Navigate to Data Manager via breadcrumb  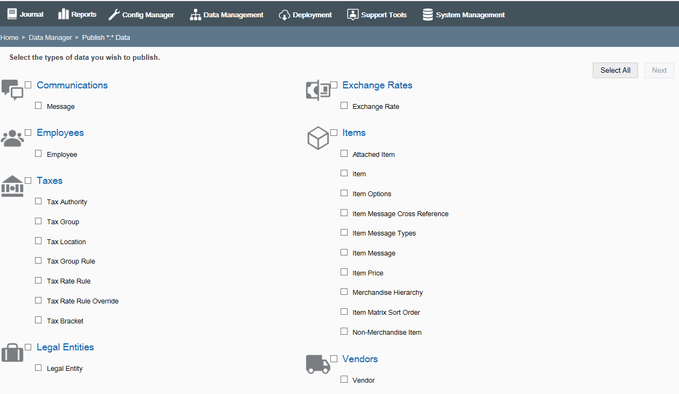coord(50,37)
